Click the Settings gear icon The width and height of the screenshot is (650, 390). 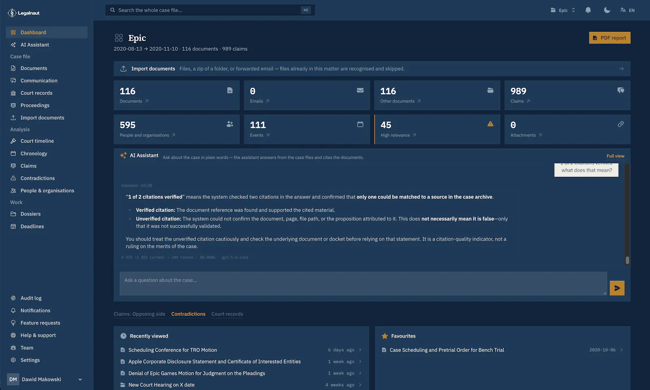click(13, 360)
